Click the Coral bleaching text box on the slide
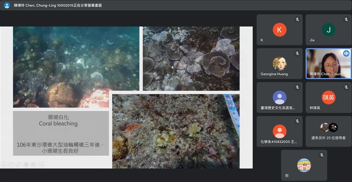The image size is (352, 182). click(x=61, y=133)
